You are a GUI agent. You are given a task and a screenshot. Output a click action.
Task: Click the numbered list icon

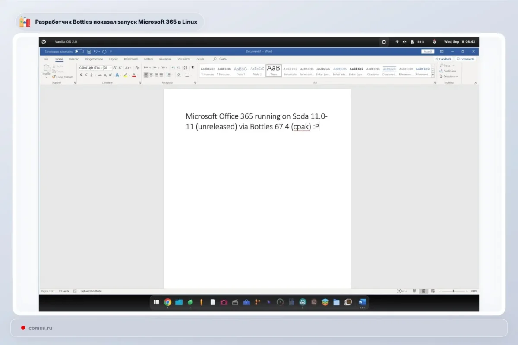point(154,68)
